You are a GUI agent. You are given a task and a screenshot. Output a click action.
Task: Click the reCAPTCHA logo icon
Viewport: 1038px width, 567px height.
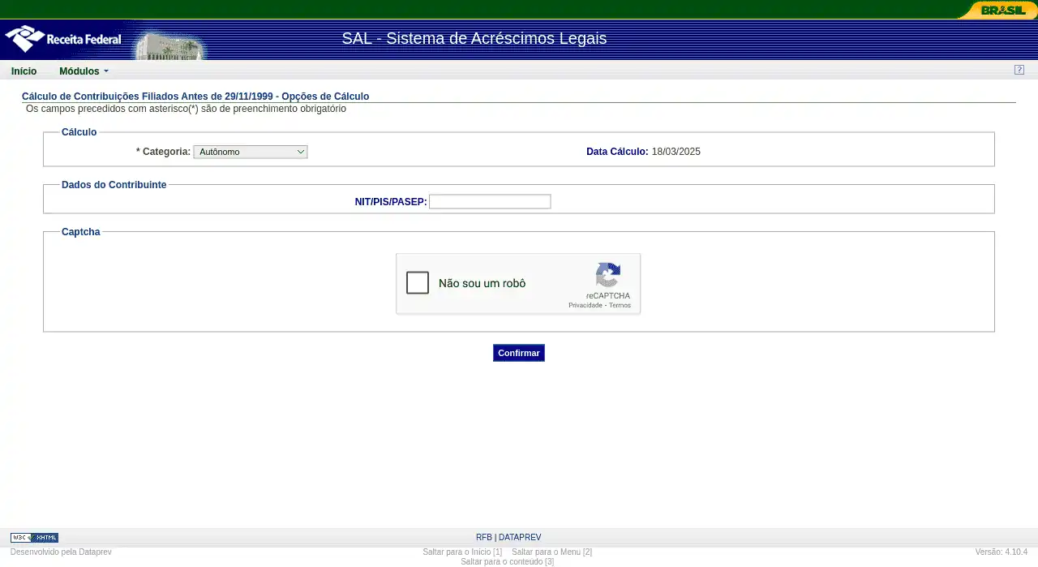point(607,276)
